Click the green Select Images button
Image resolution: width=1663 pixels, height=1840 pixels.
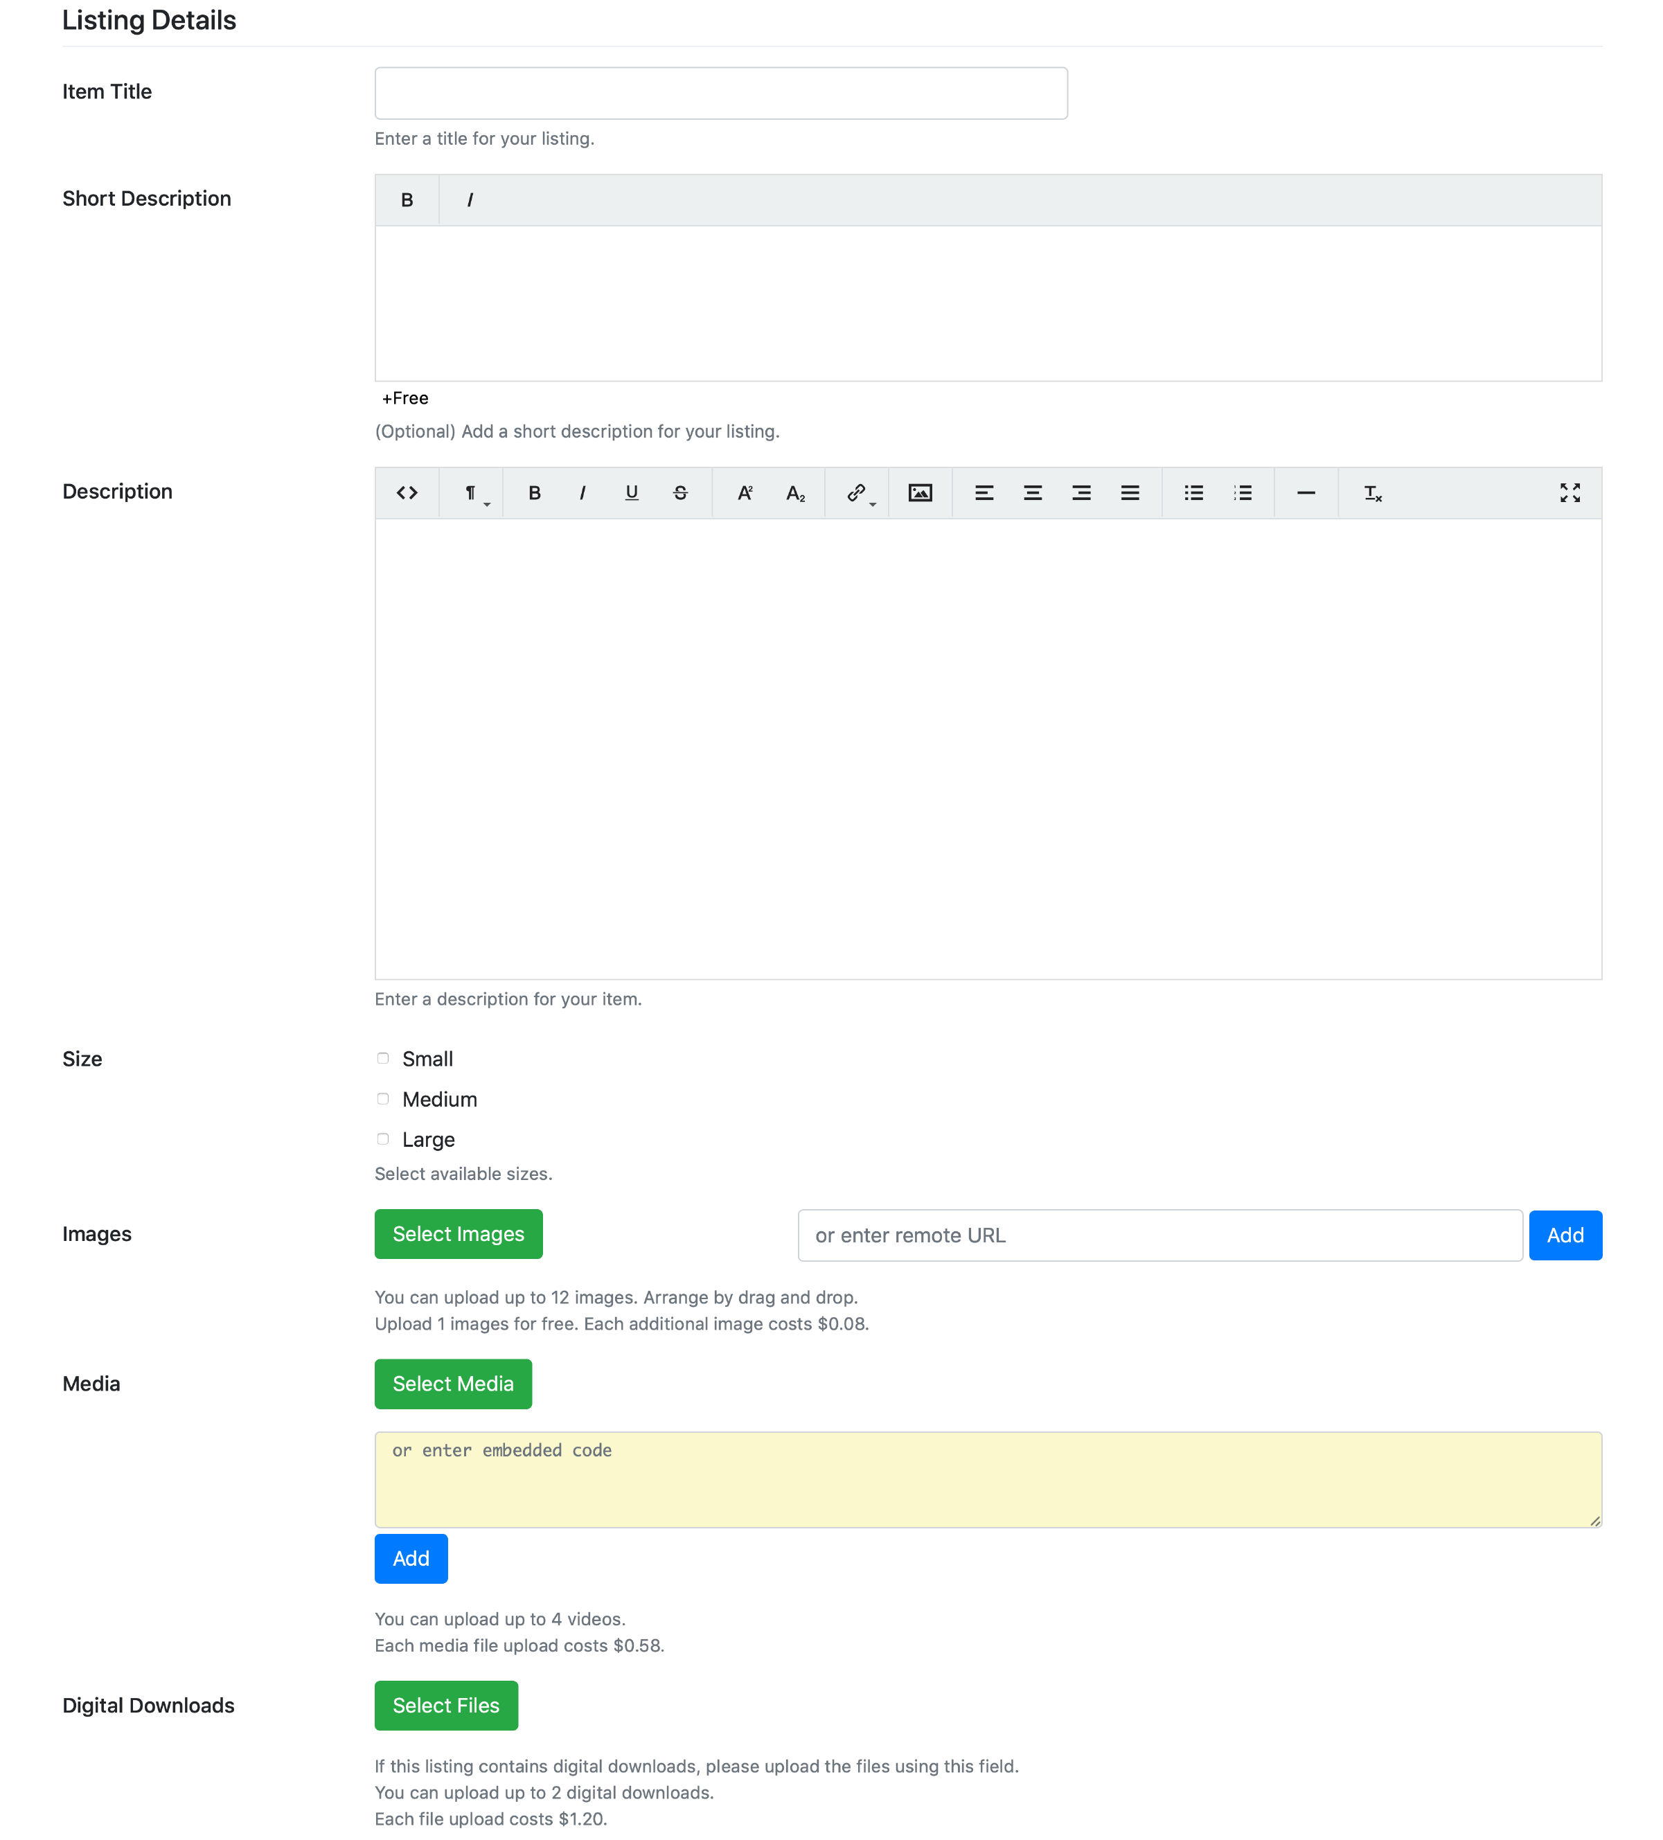[x=459, y=1234]
